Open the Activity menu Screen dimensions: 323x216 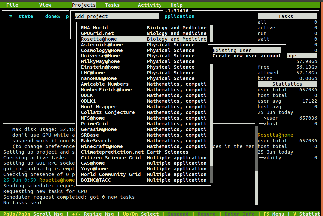click(x=150, y=5)
